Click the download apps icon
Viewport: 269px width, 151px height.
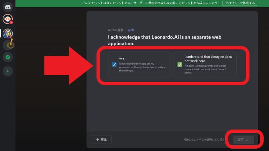coord(7,71)
